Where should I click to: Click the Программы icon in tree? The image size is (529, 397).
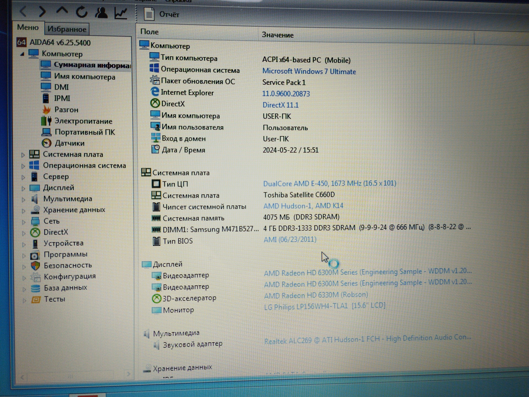[x=35, y=255]
